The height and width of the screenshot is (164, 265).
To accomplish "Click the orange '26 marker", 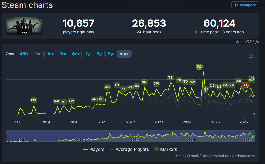I will point(245,85).
